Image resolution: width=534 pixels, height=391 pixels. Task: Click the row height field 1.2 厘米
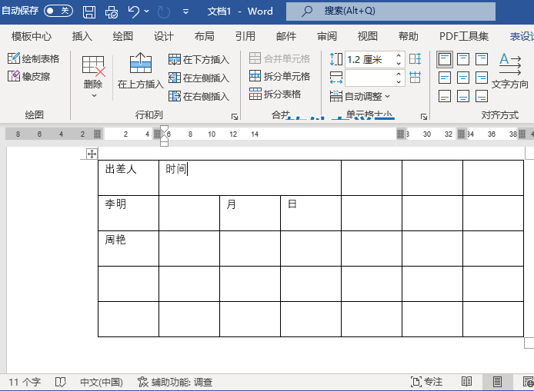(369, 59)
